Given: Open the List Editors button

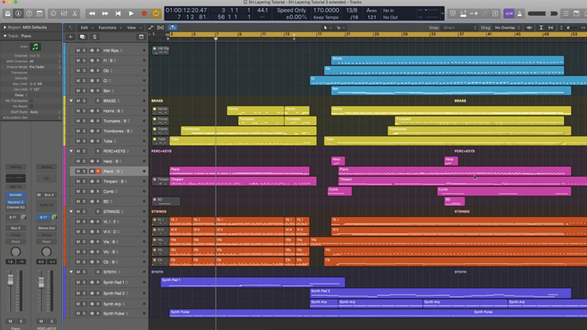Looking at the screenshot, I should 566,13.
